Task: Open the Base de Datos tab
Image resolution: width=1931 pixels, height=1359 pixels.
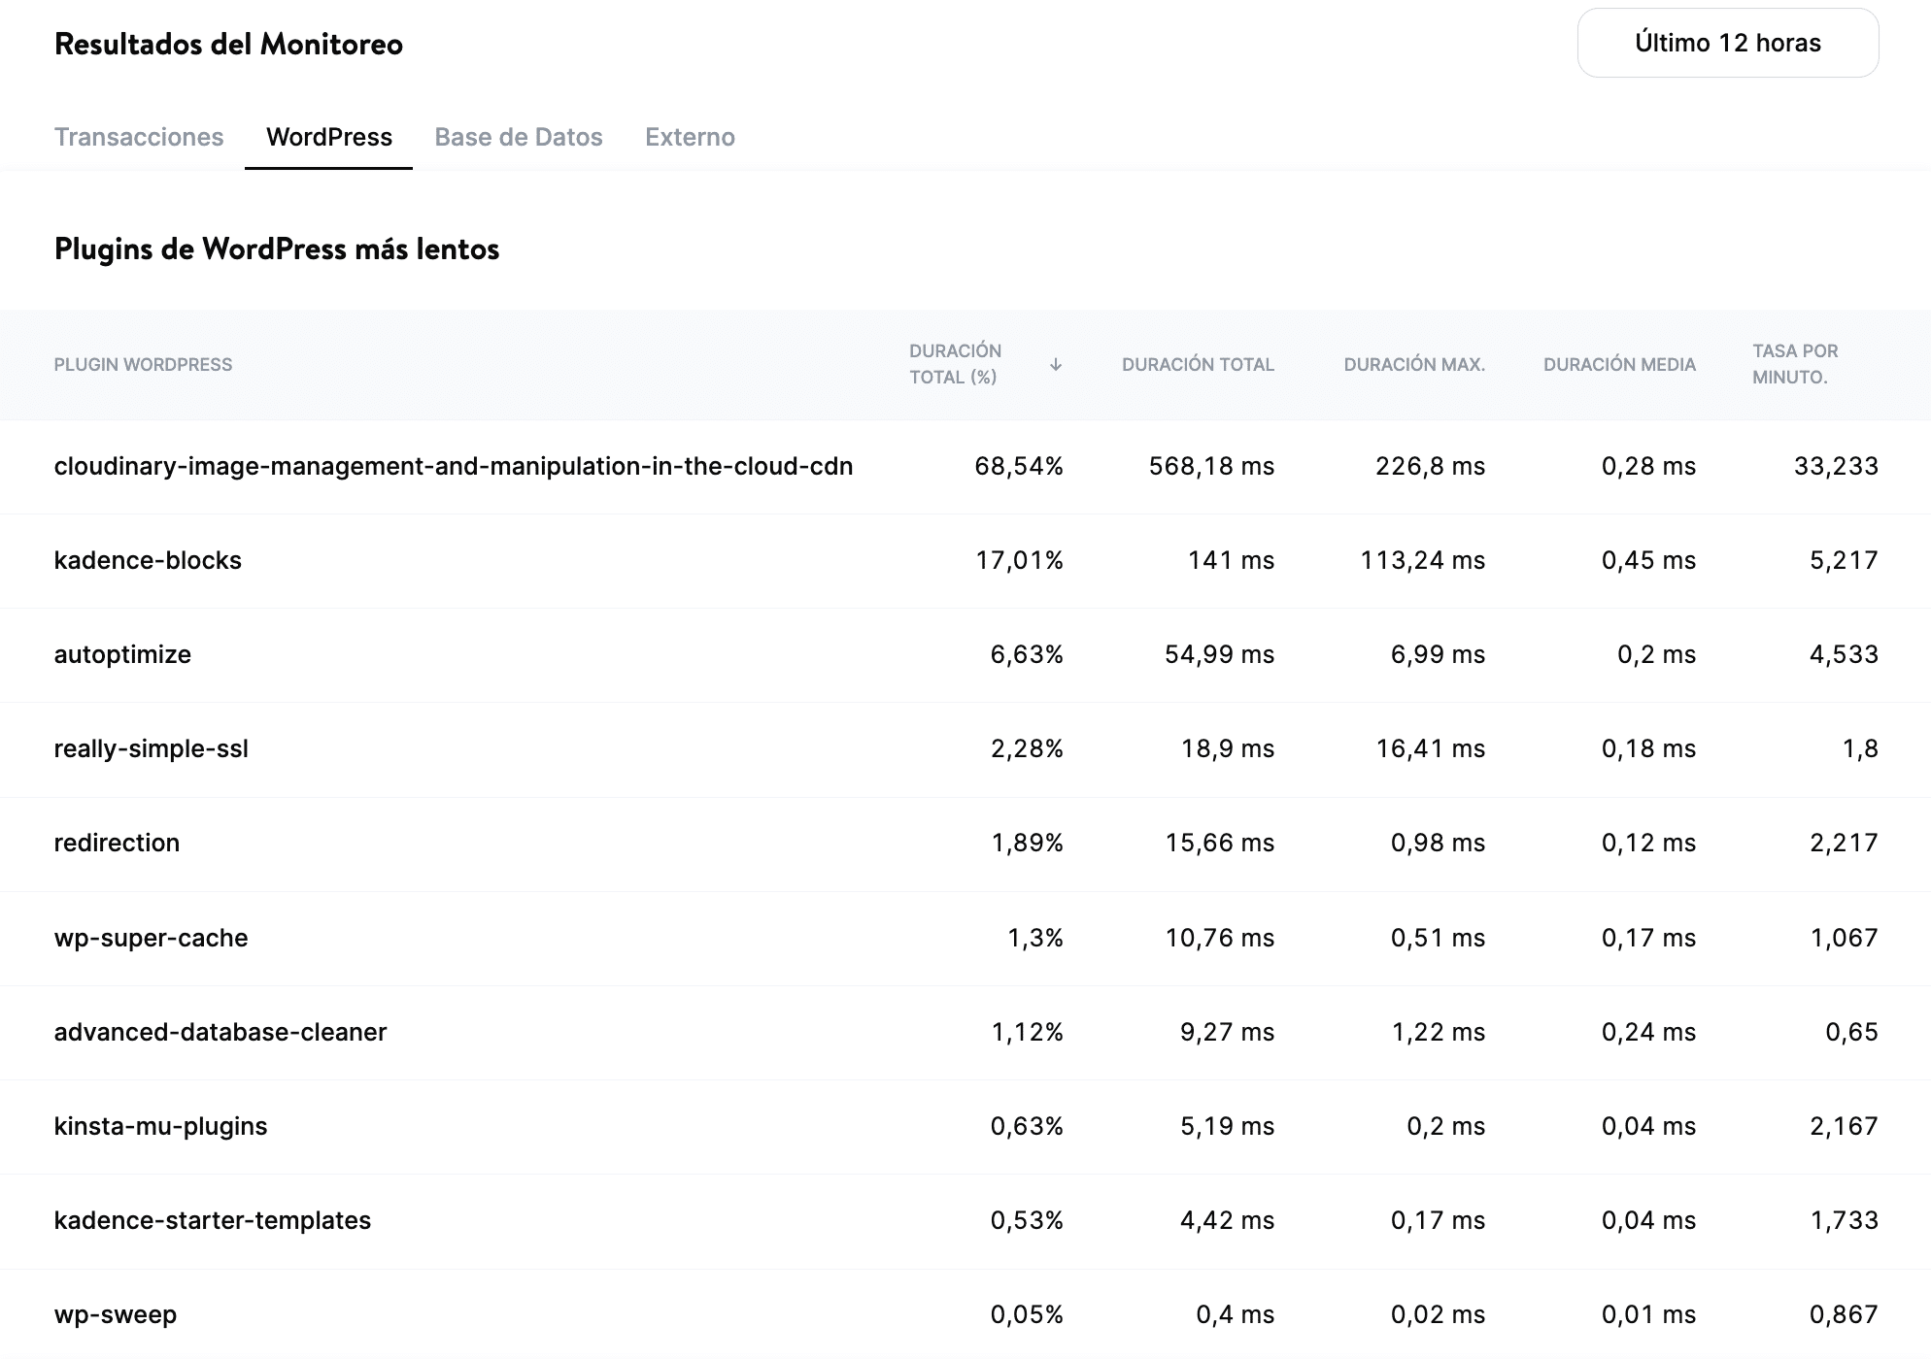Action: tap(519, 137)
